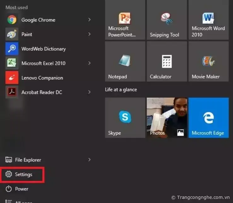Open Google Chrome from Most used list
Image resolution: width=233 pixels, height=203 pixels.
pyautogui.click(x=38, y=20)
